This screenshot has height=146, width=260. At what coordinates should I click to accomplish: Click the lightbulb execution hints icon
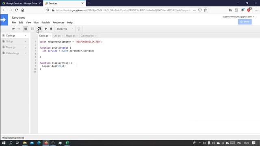click(79, 29)
